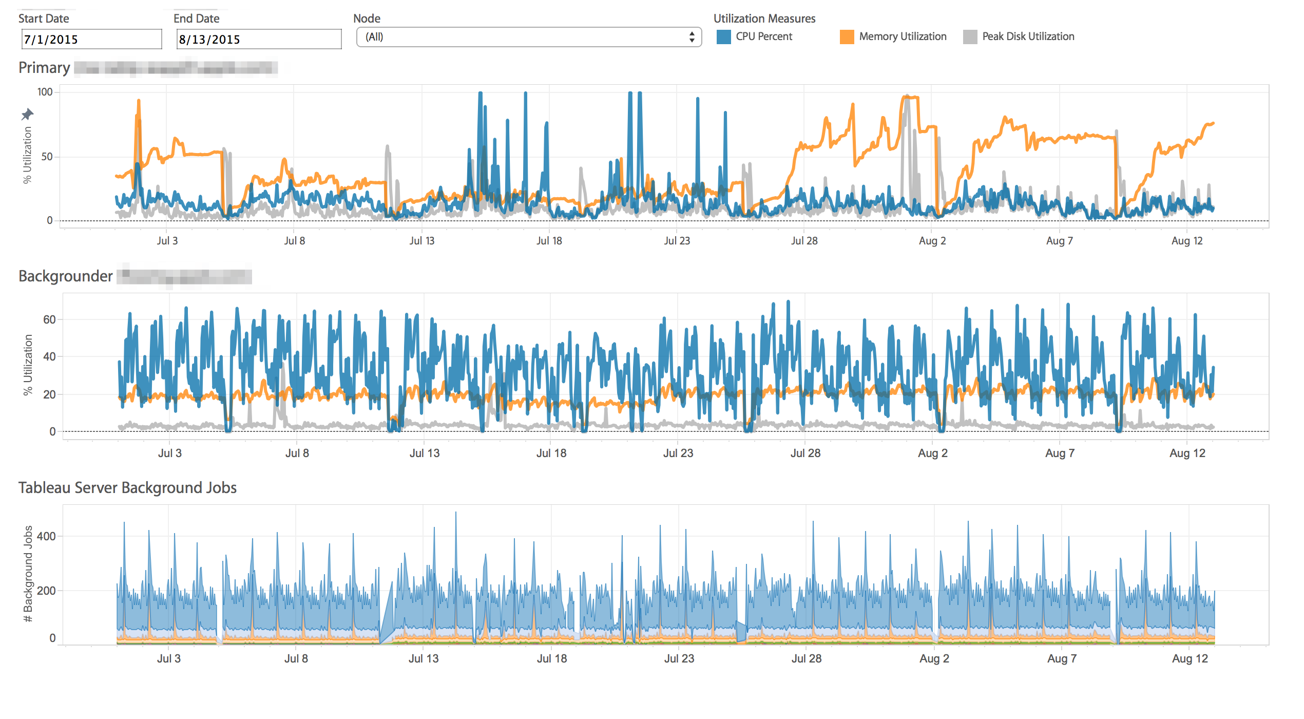Click the 200 tick on Background Jobs axis
The image size is (1304, 719).
[x=47, y=591]
